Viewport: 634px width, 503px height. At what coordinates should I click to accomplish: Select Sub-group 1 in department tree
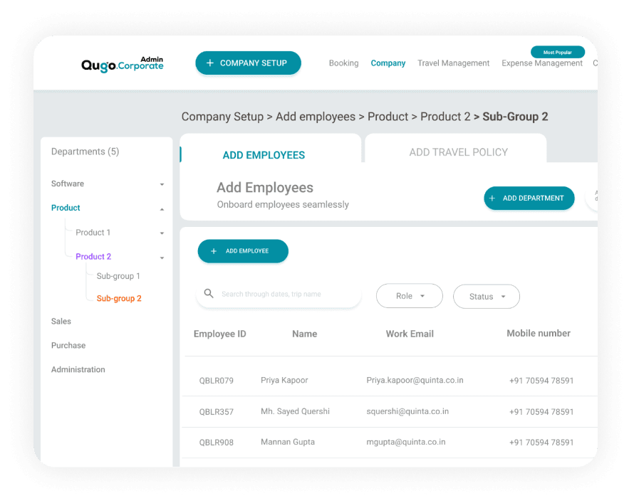point(118,276)
